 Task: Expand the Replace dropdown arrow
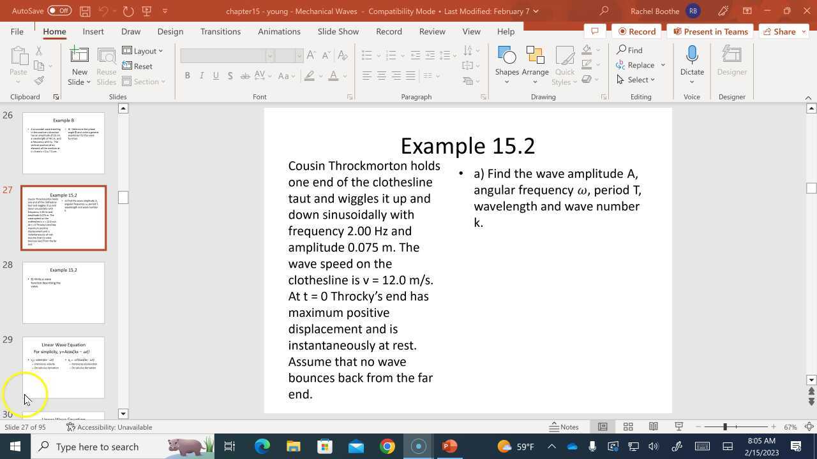(x=663, y=65)
